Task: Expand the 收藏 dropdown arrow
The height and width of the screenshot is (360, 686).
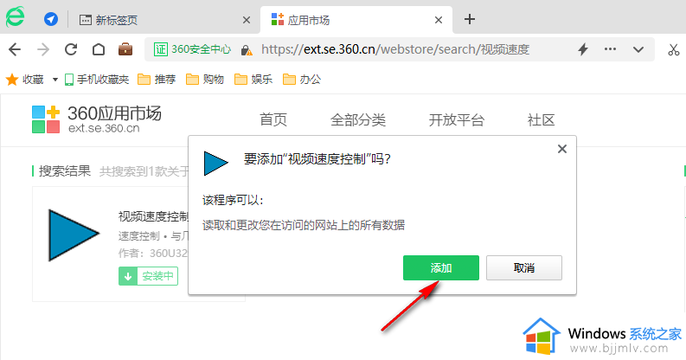Action: point(55,80)
